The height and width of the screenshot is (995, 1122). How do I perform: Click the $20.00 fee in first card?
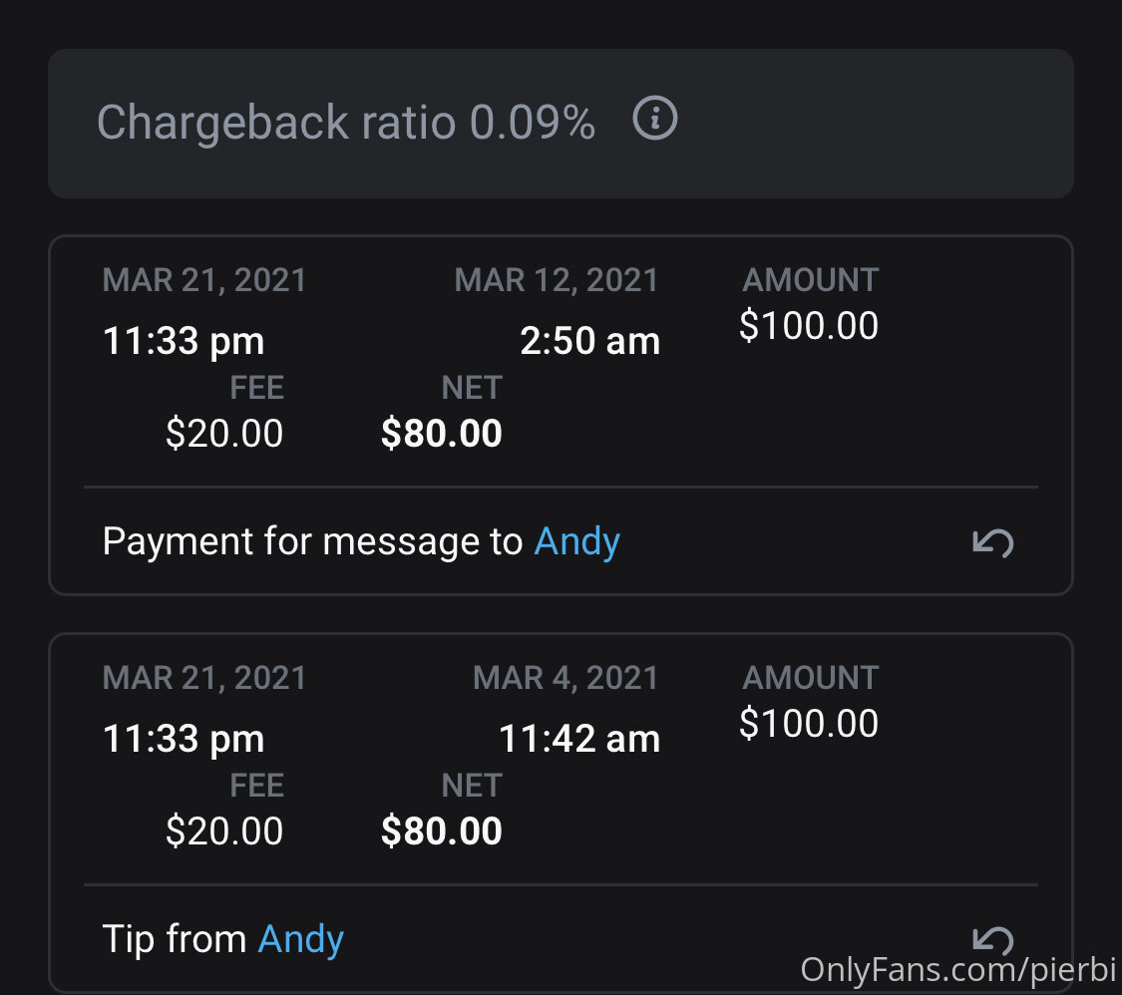point(224,434)
